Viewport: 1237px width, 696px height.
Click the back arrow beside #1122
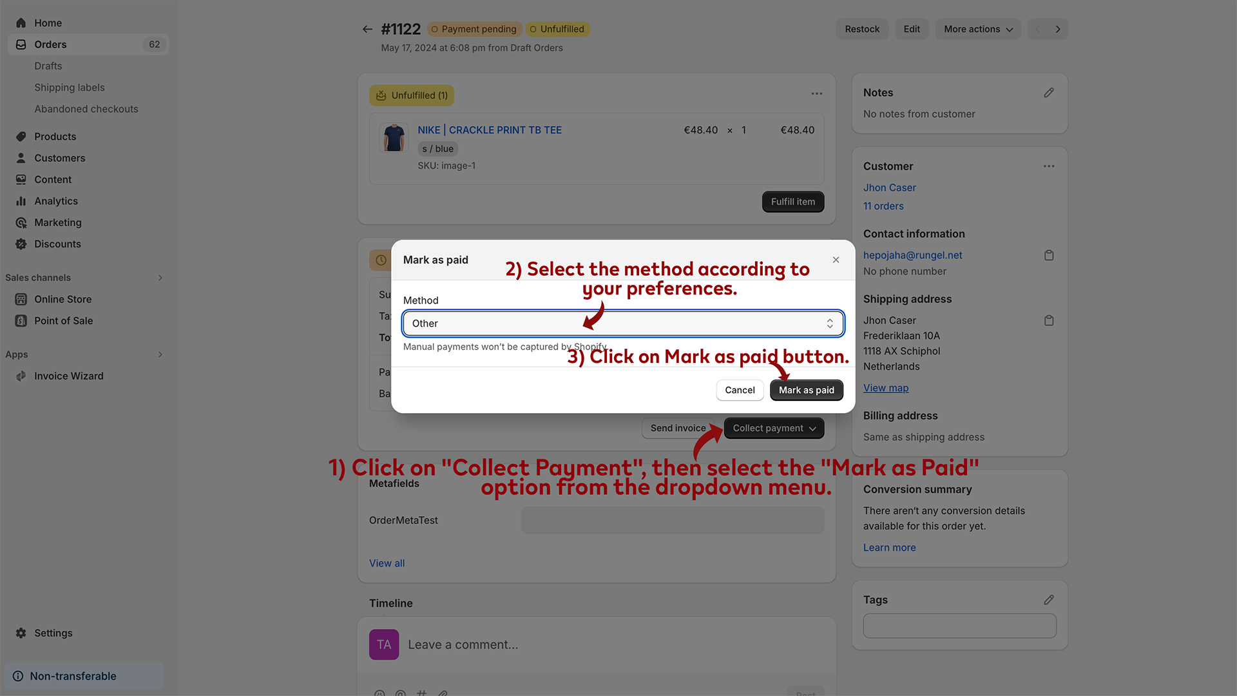pos(367,29)
